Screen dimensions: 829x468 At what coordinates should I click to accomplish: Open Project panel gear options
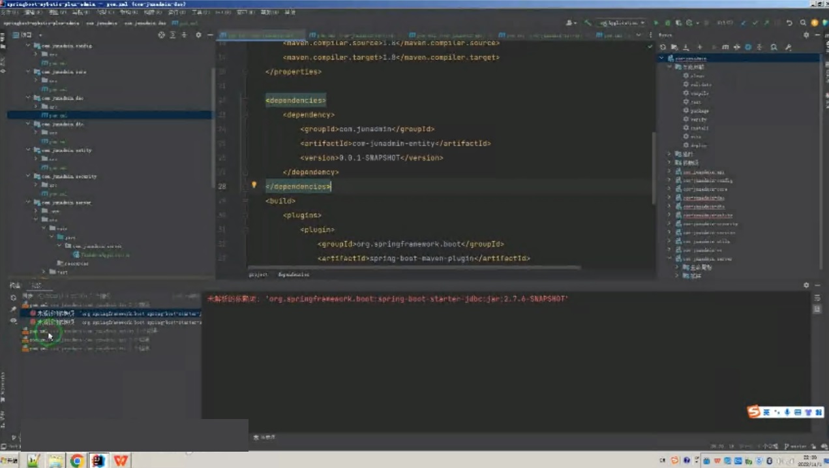(198, 35)
